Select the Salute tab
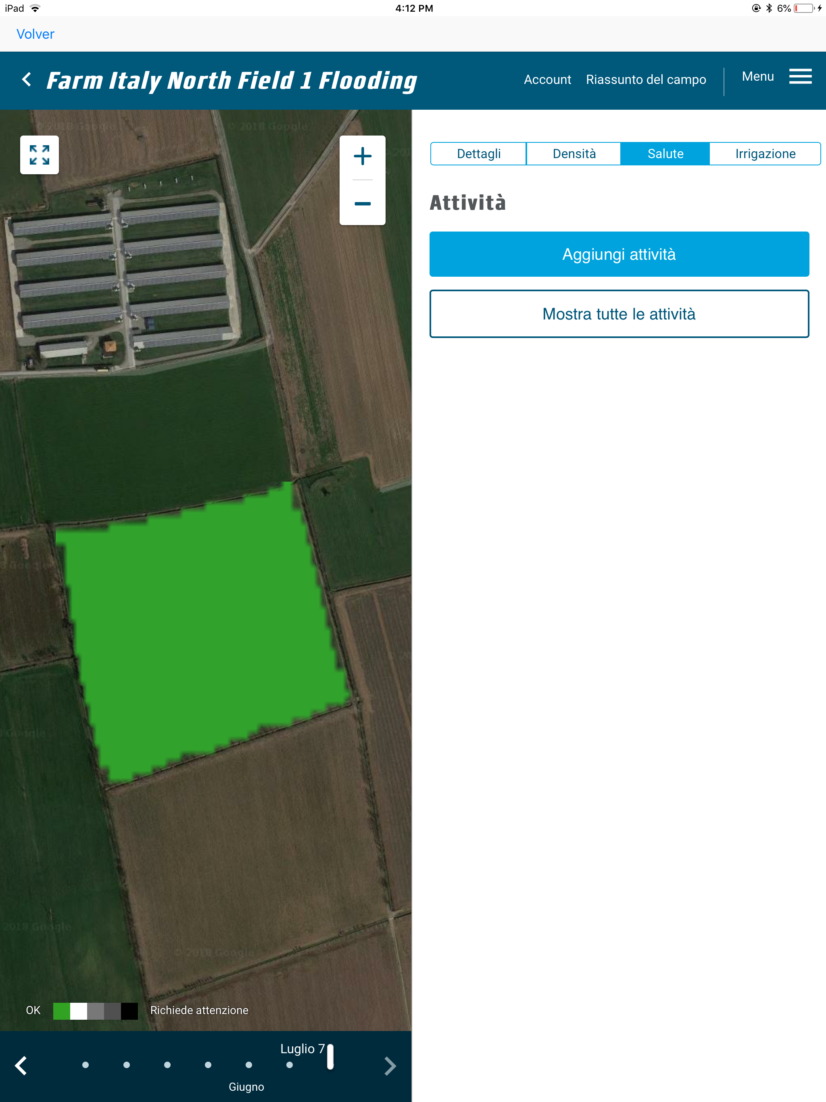Screen dimensions: 826x1102 point(665,153)
